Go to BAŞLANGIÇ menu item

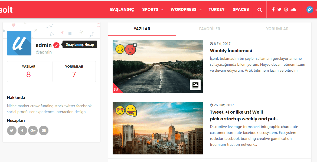tap(122, 9)
